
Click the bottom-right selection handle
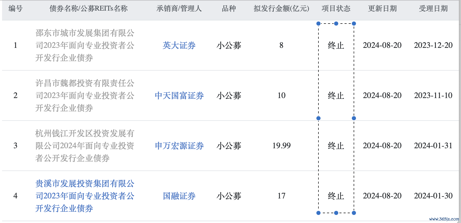tap(354, 213)
